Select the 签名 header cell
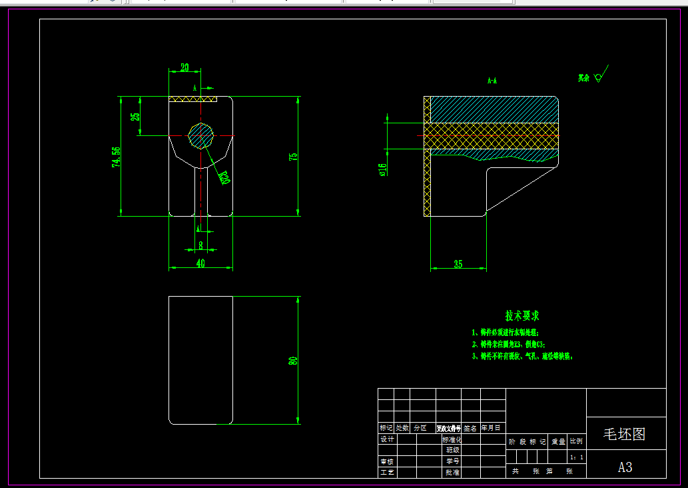 click(x=470, y=428)
